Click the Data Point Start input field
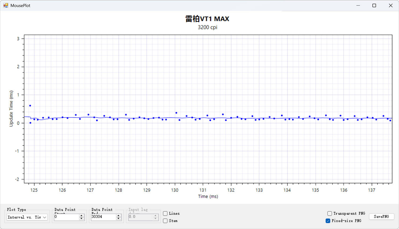399x229 pixels. coord(66,217)
